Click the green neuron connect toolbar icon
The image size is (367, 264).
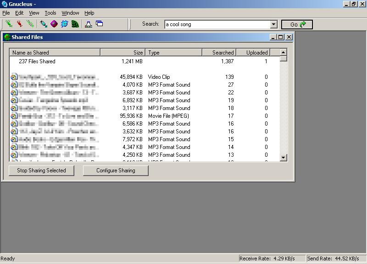coord(9,24)
